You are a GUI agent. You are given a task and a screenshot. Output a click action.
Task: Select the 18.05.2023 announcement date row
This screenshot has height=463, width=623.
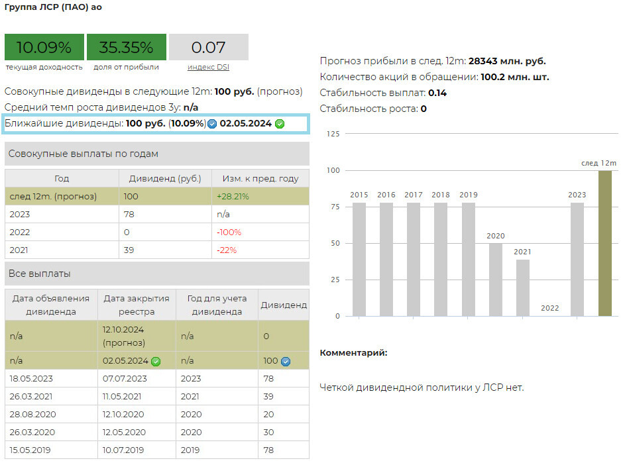31,378
